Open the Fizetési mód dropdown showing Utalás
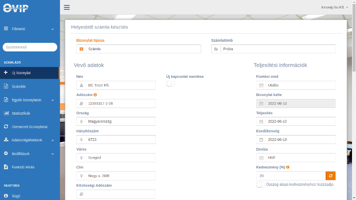 click(x=295, y=85)
